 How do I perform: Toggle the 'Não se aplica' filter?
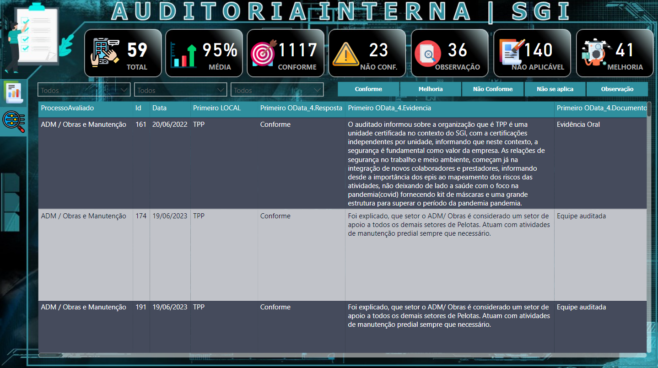click(555, 89)
